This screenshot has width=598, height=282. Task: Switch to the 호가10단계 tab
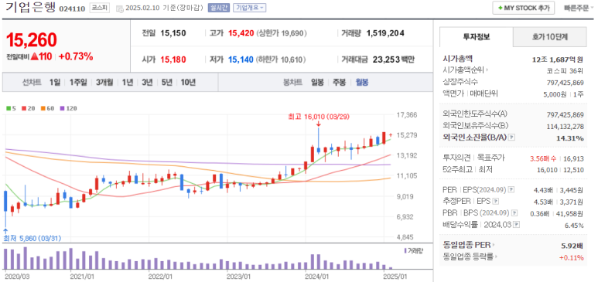click(549, 37)
